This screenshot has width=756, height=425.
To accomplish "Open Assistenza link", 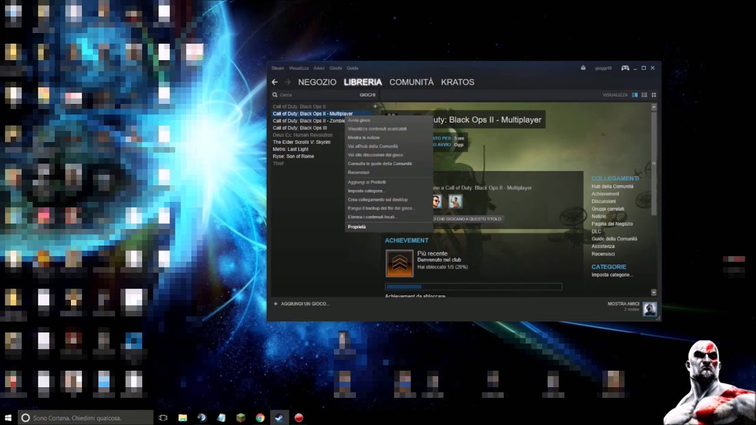I will click(x=603, y=246).
